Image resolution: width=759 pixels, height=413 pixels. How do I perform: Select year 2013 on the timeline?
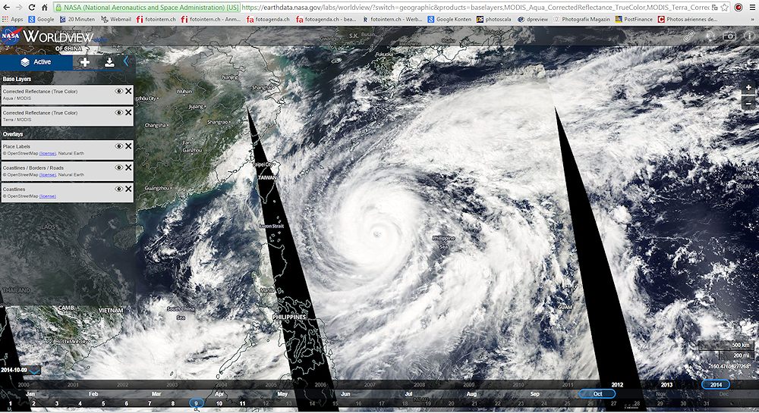point(666,385)
